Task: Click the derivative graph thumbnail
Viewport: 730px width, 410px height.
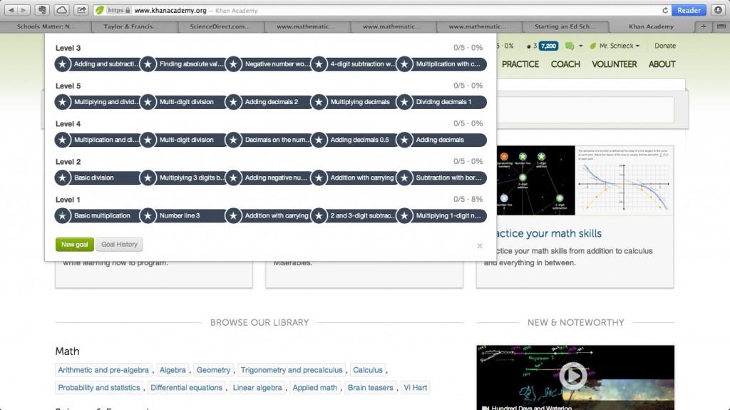Action: coord(624,180)
